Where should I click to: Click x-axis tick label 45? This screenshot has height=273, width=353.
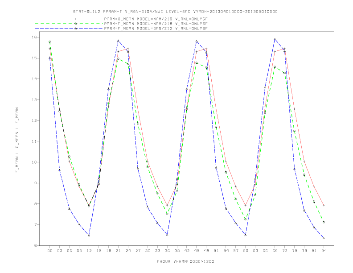click(x=197, y=251)
